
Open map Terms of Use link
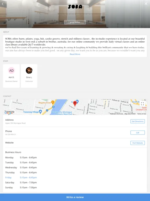point(141,114)
